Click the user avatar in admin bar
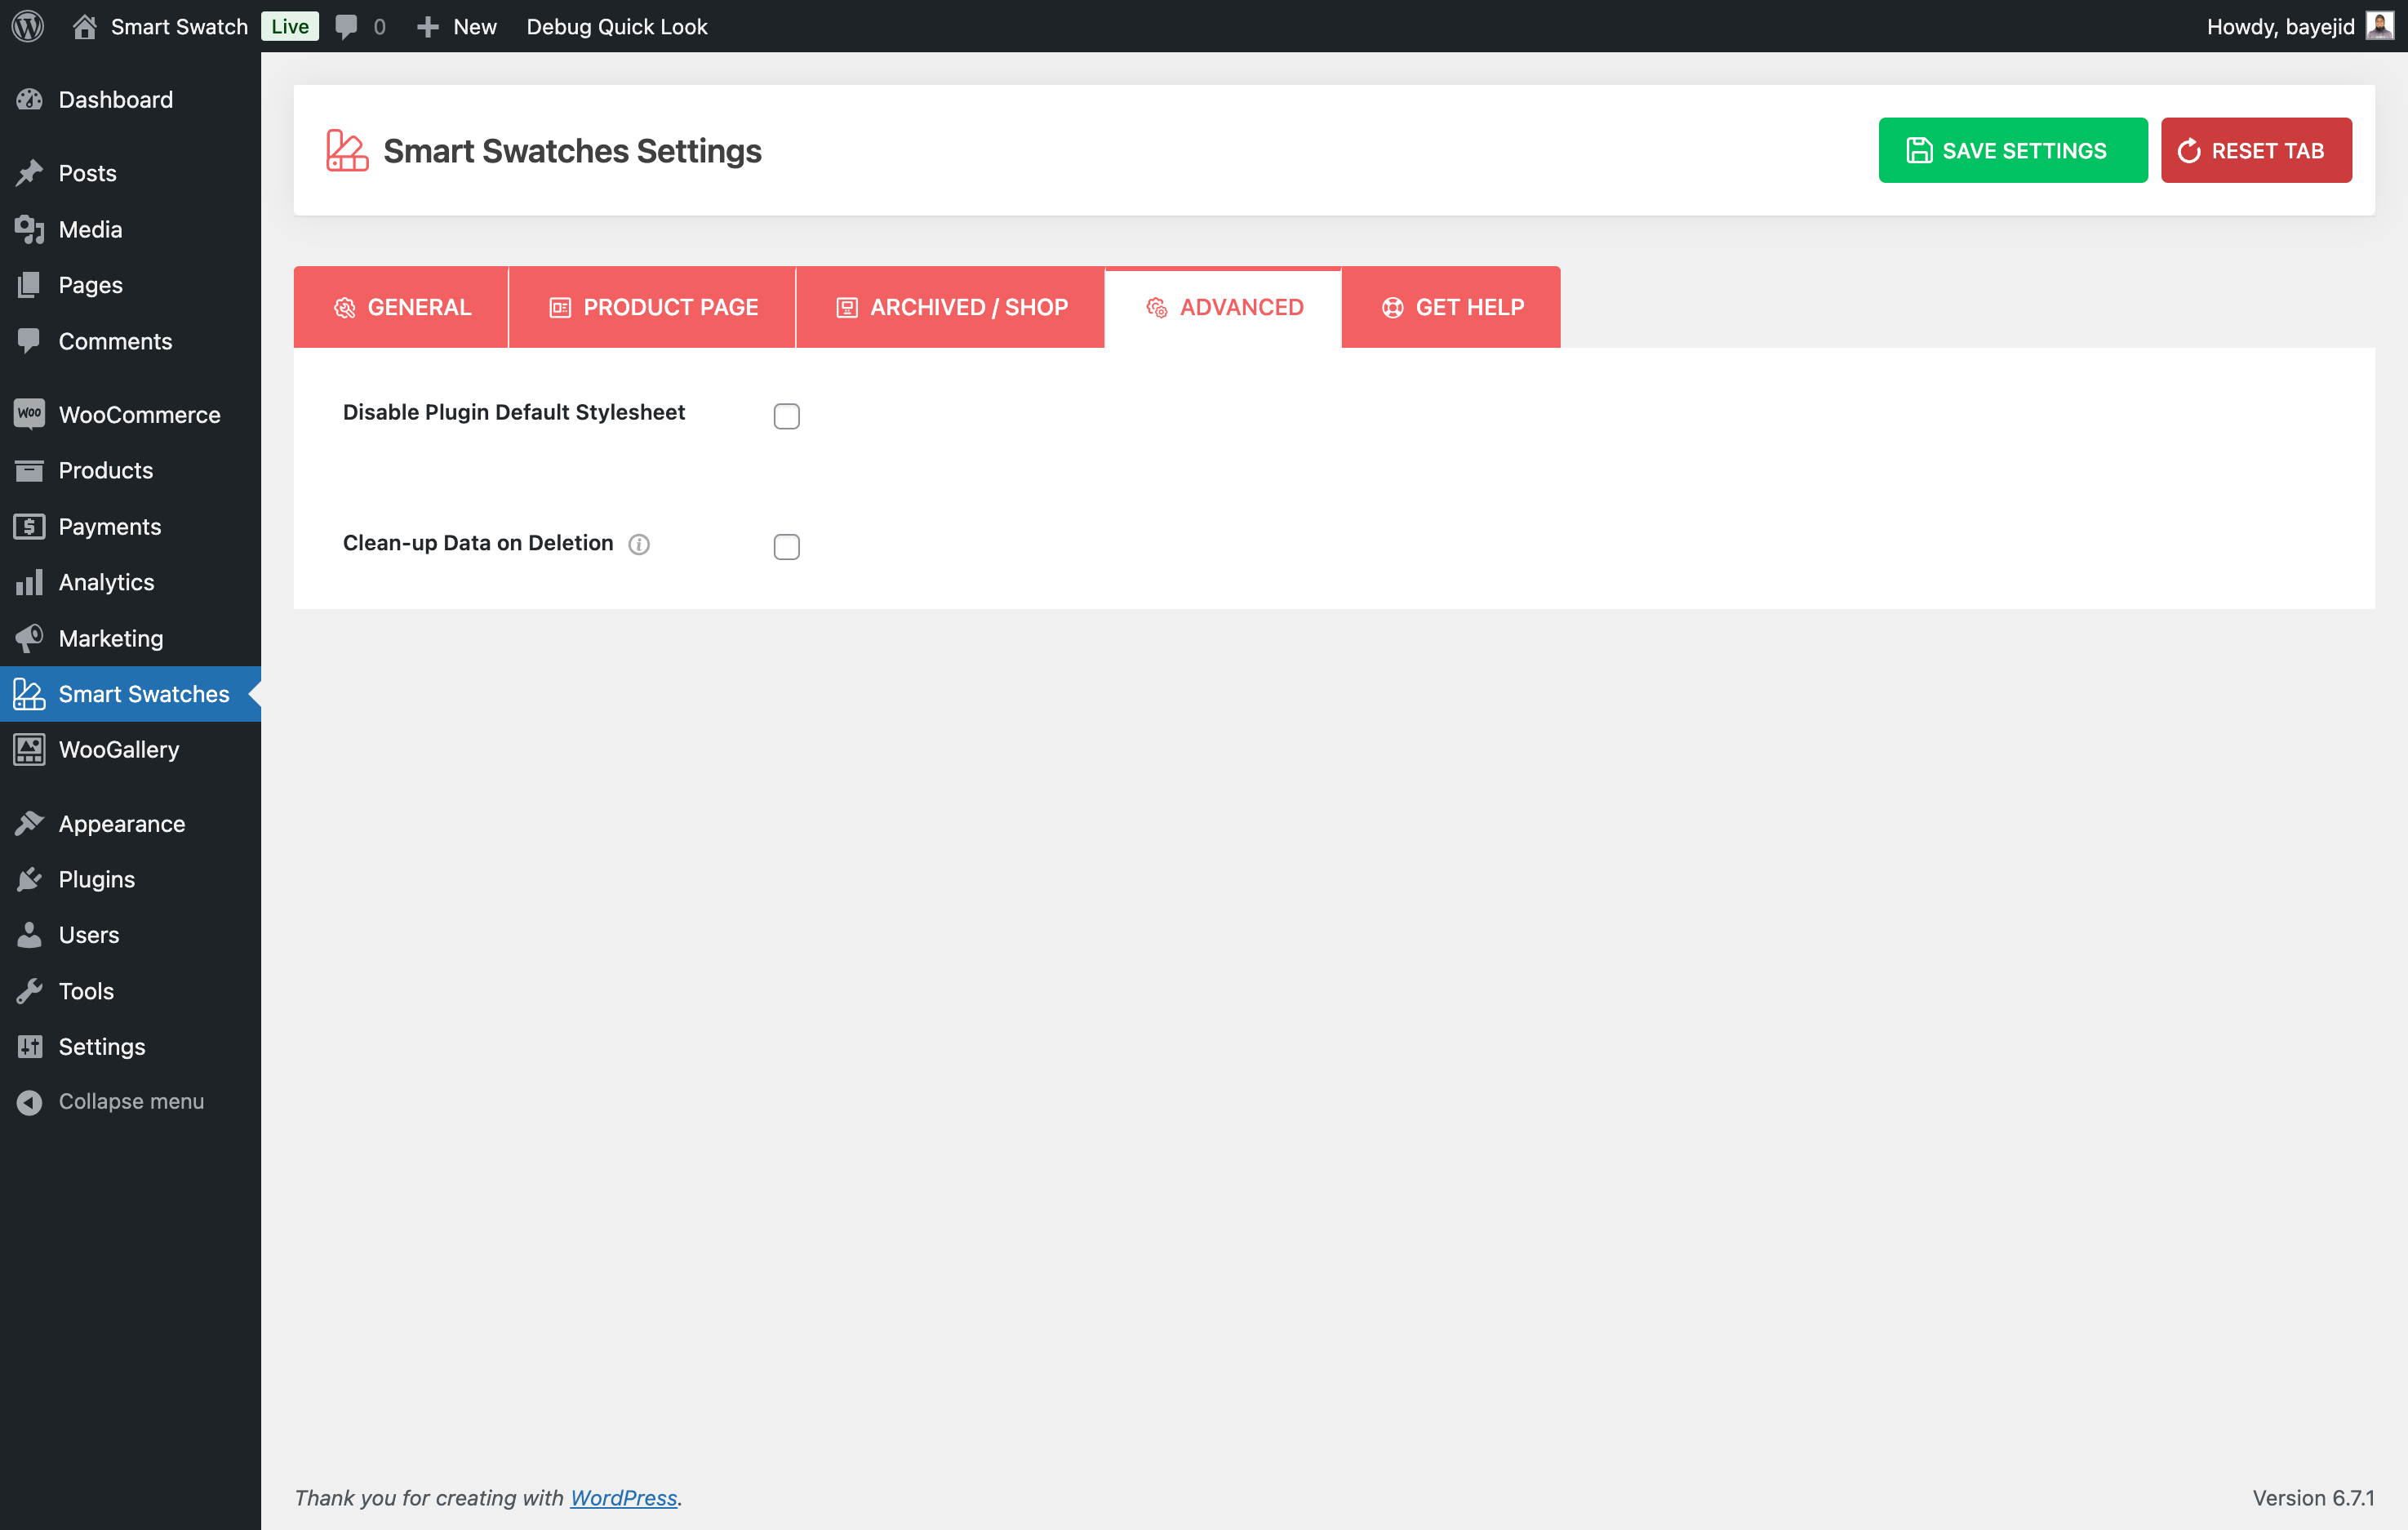This screenshot has width=2408, height=1530. click(x=2380, y=26)
